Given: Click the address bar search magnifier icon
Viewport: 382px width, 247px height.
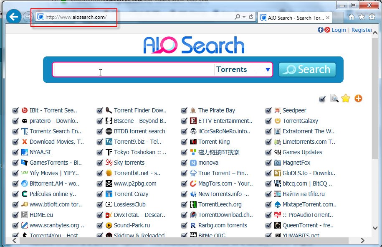Looking at the screenshot, I should click(237, 17).
